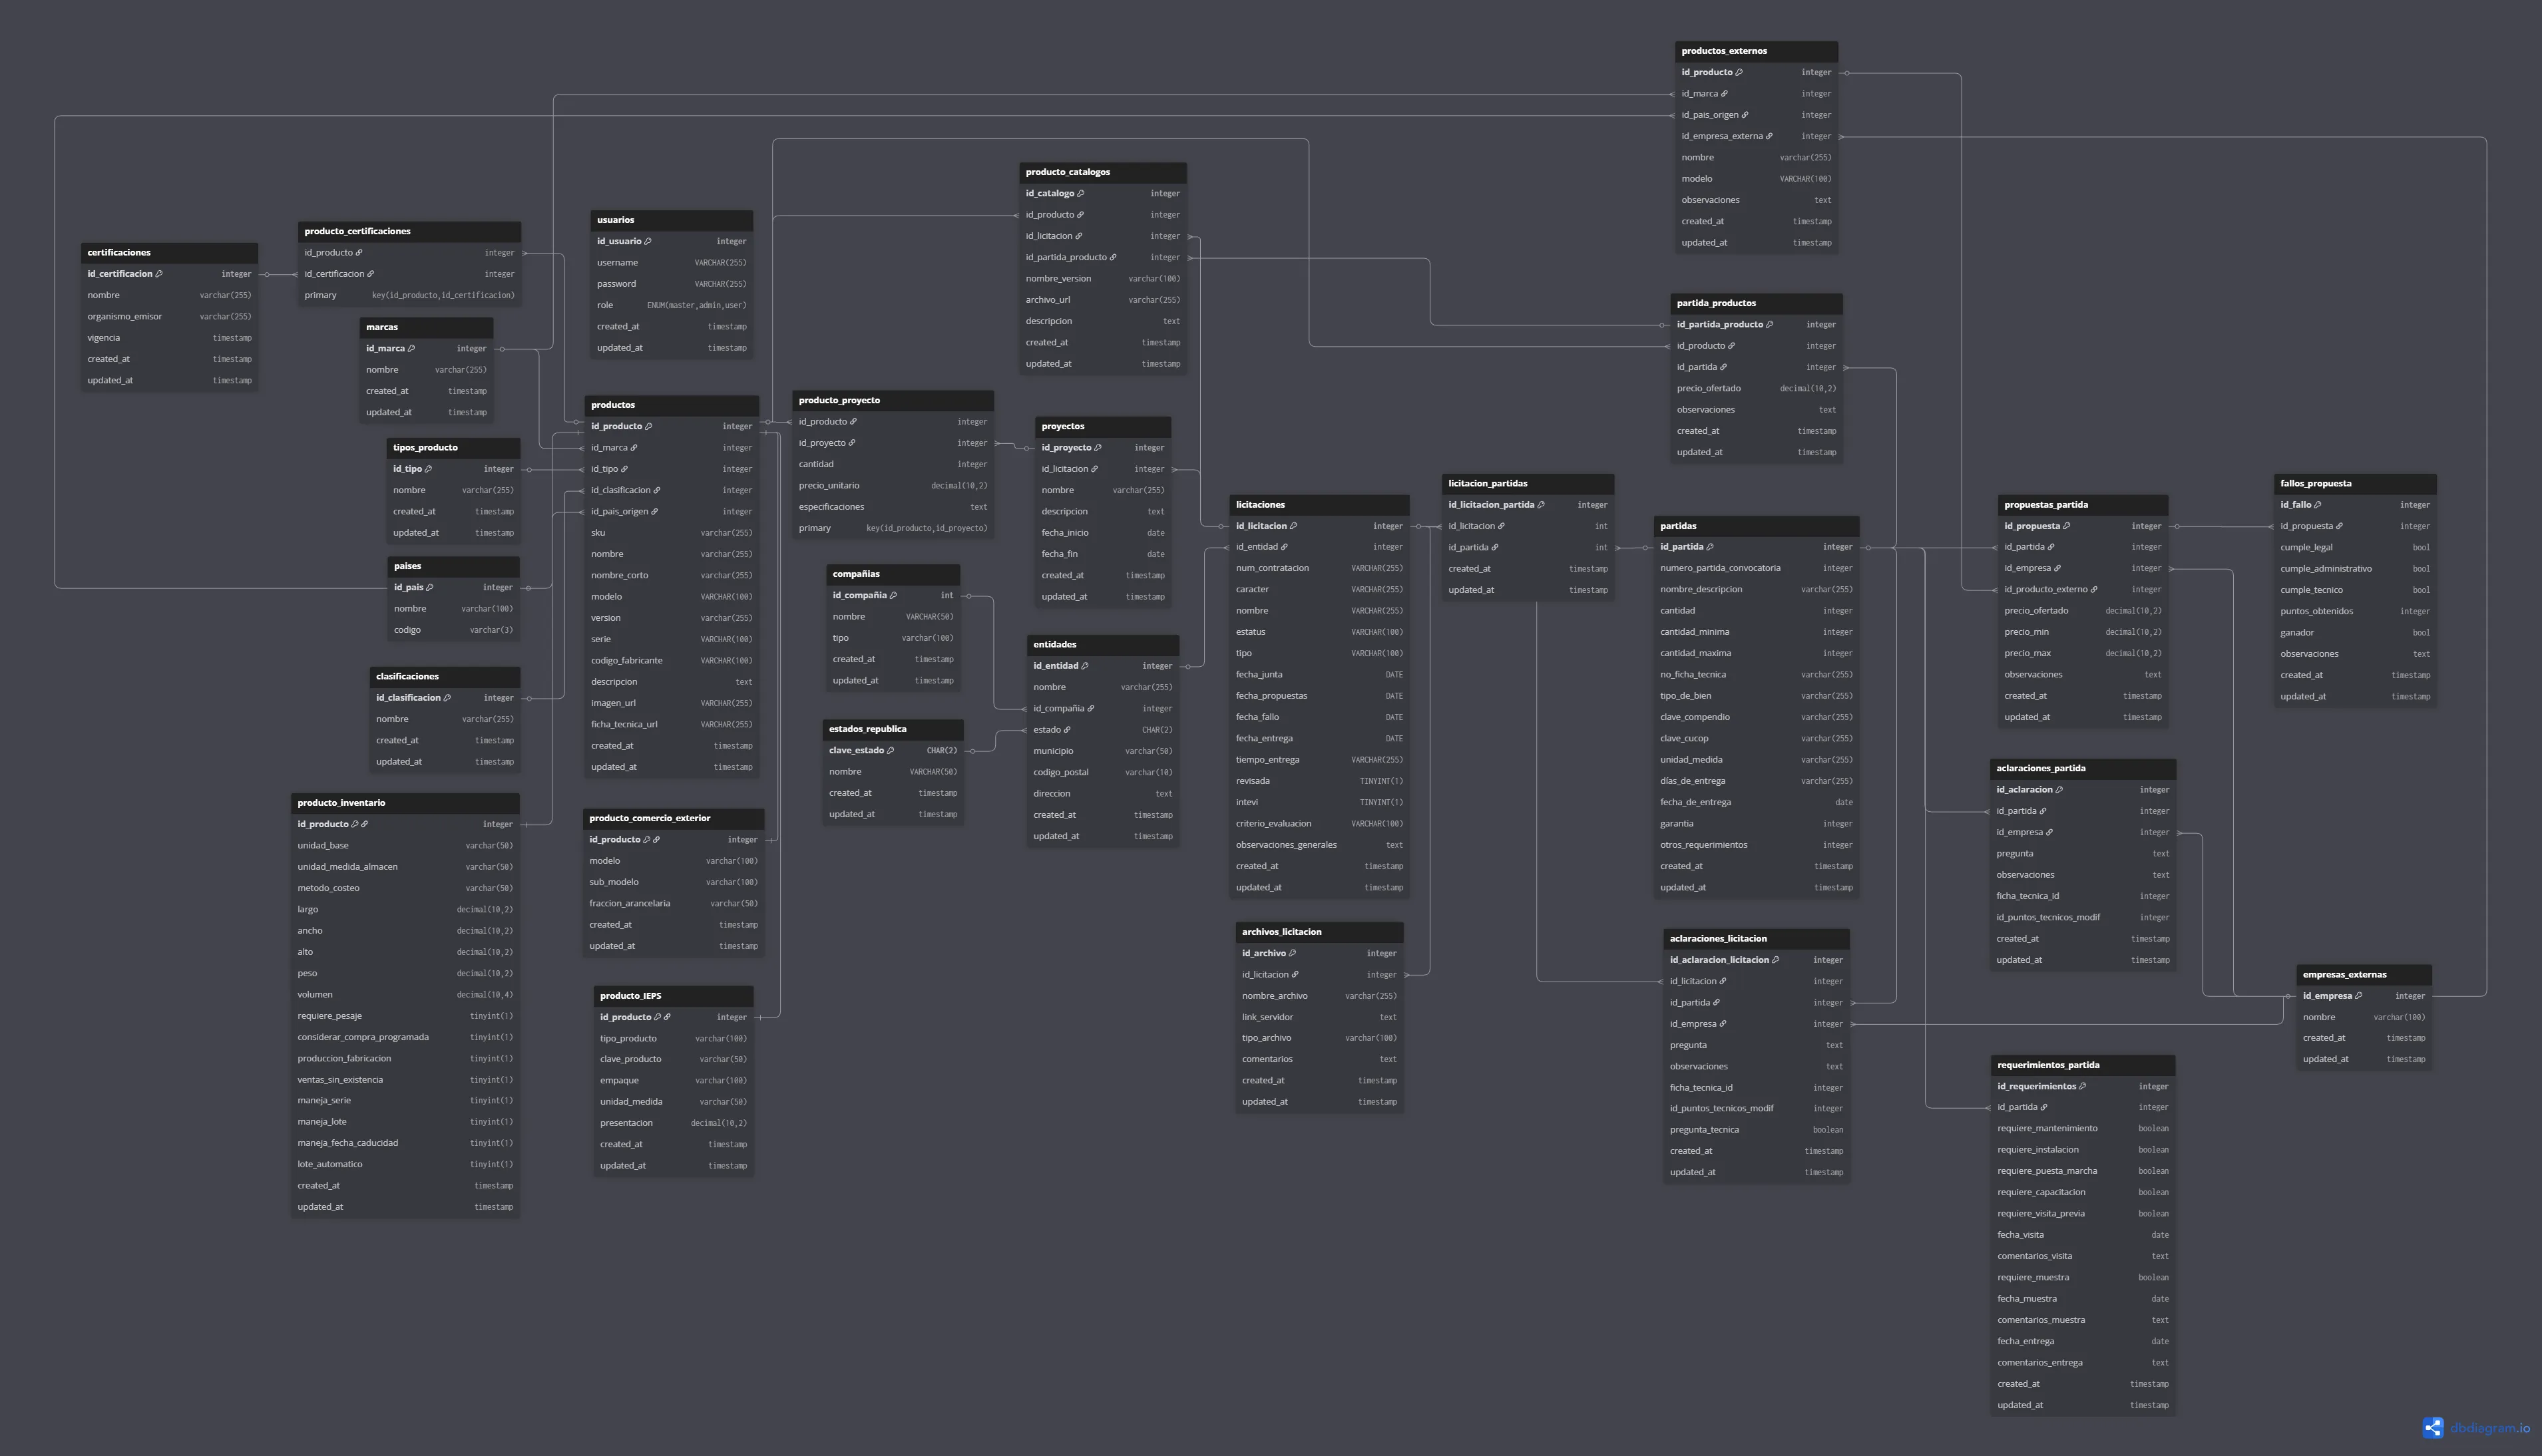Screen dimensions: 2542x1456
Task: Select the paises table header
Action: click(454, 566)
